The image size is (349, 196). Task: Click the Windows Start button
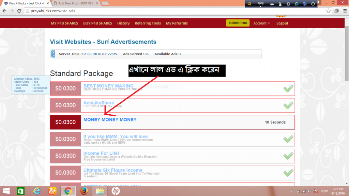6,191
